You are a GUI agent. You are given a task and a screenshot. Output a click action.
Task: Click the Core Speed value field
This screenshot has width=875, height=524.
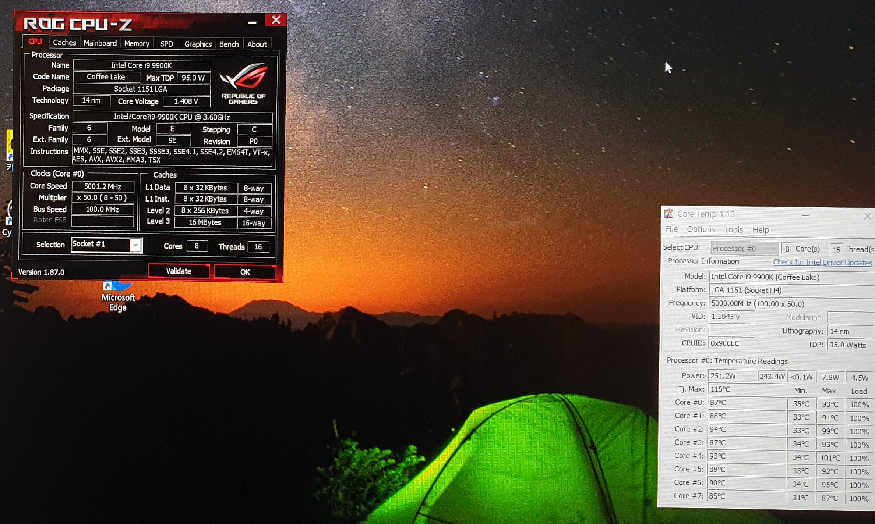click(103, 186)
